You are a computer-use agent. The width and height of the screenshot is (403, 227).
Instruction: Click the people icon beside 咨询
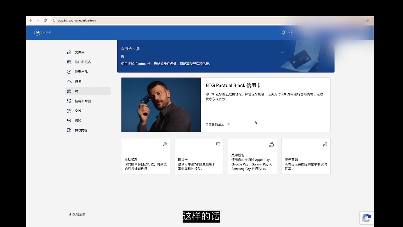point(69,82)
